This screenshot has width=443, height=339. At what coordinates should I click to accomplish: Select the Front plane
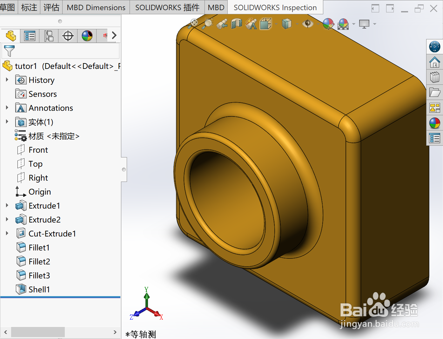(x=38, y=150)
